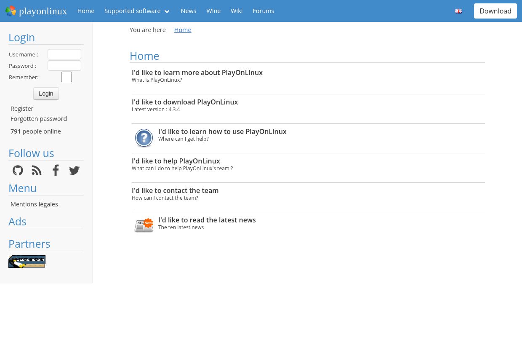Viewport: 522px width, 337px height.
Task: Switch to the Forums section
Action: pos(263,11)
